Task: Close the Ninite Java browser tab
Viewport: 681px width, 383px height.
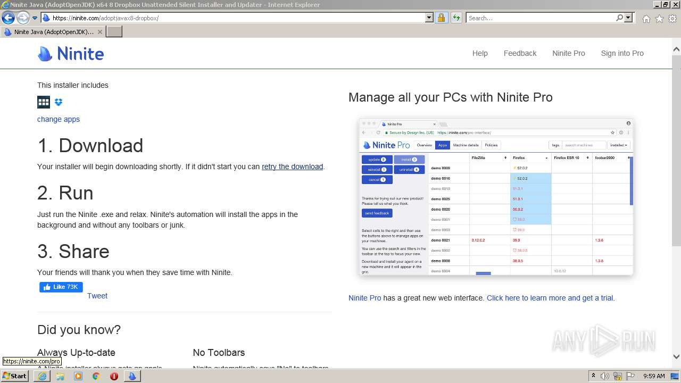Action: coord(99,32)
